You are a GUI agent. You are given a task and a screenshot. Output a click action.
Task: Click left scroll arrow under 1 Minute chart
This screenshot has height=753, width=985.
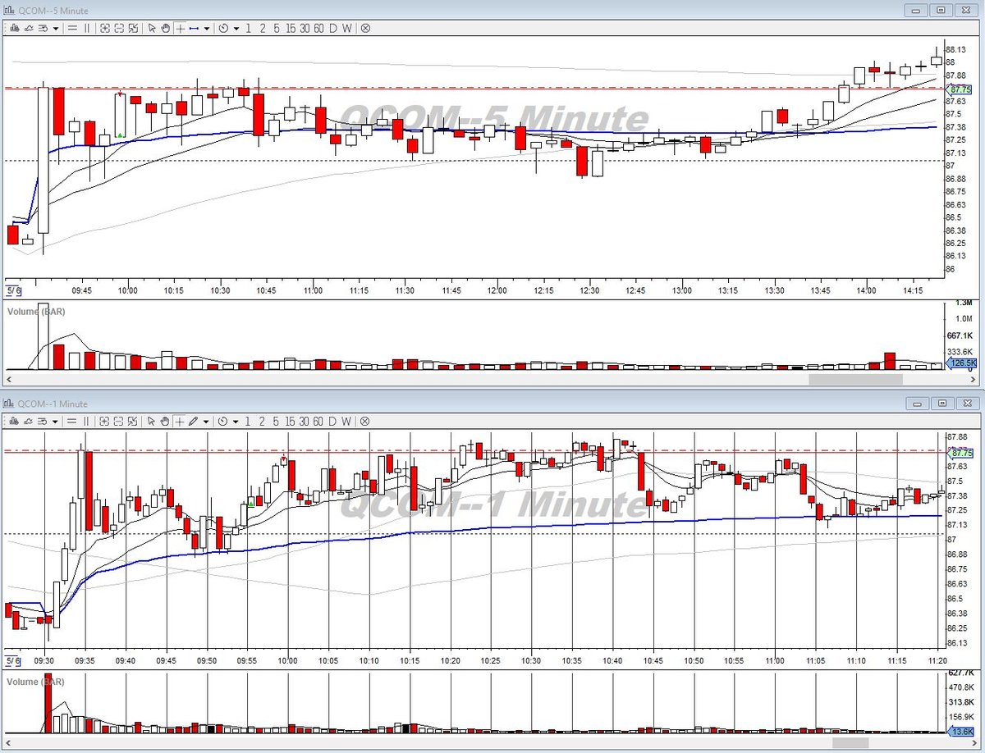8,743
